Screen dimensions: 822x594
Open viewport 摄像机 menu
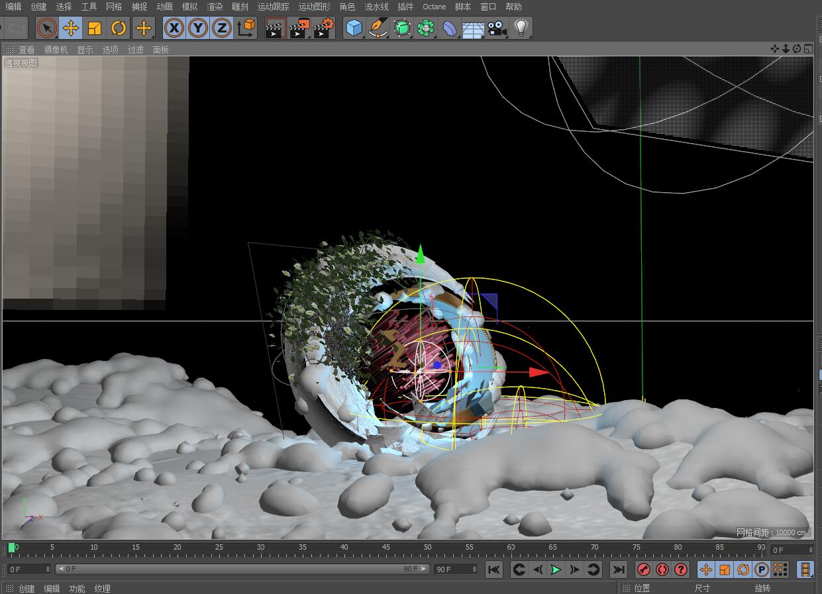[x=56, y=50]
